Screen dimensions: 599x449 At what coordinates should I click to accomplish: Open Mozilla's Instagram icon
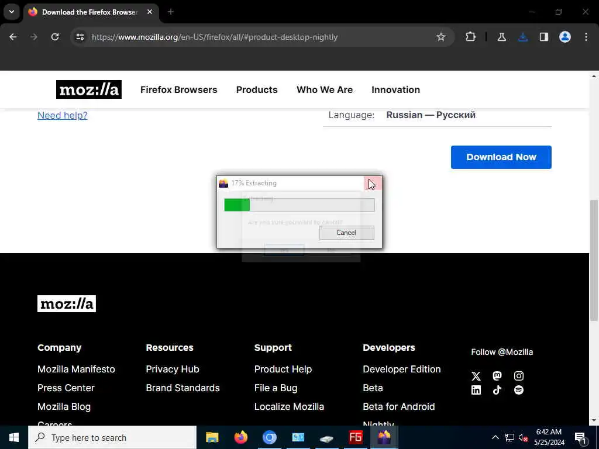tap(519, 376)
